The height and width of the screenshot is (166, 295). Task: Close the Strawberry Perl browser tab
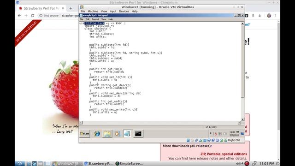pyautogui.click(x=63, y=8)
